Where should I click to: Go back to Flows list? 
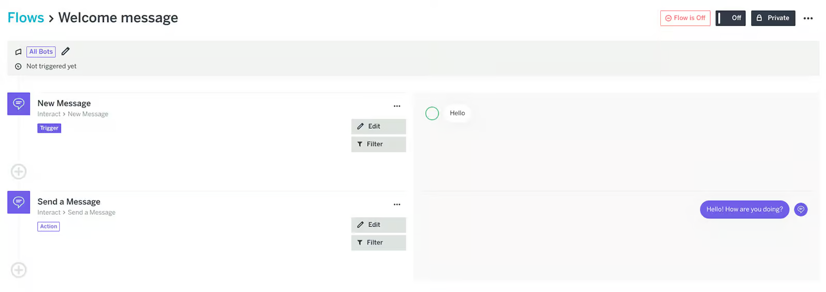(26, 18)
